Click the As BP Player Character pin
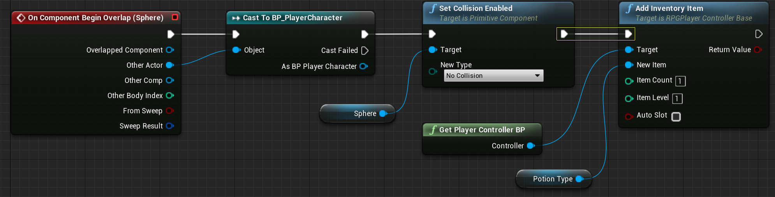775x197 pixels. [x=363, y=66]
